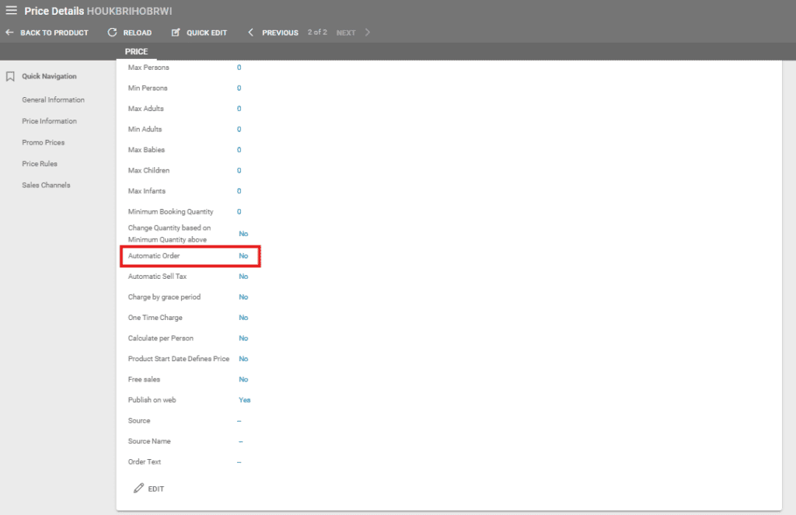Click the Automatic Order 'No' value

coord(243,256)
